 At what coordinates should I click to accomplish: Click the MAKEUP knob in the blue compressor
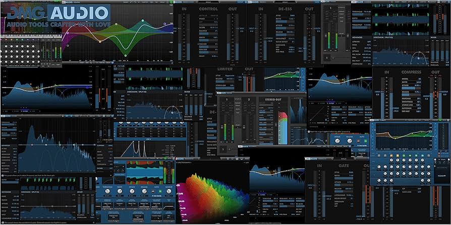[x=169, y=191]
